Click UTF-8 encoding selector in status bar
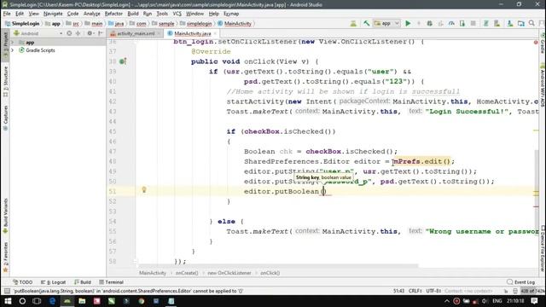The image size is (546, 307). point(433,291)
